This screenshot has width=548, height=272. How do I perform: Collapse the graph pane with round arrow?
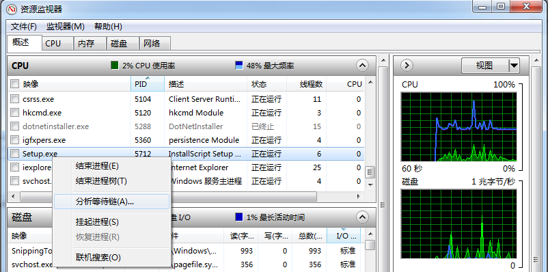(407, 66)
